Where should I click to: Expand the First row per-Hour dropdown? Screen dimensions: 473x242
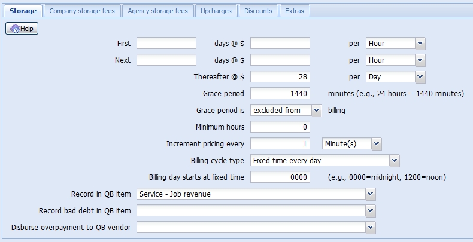pos(420,43)
